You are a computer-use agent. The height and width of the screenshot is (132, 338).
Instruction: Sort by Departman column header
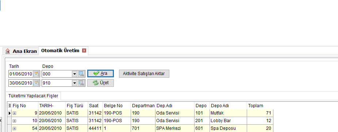click(143, 105)
